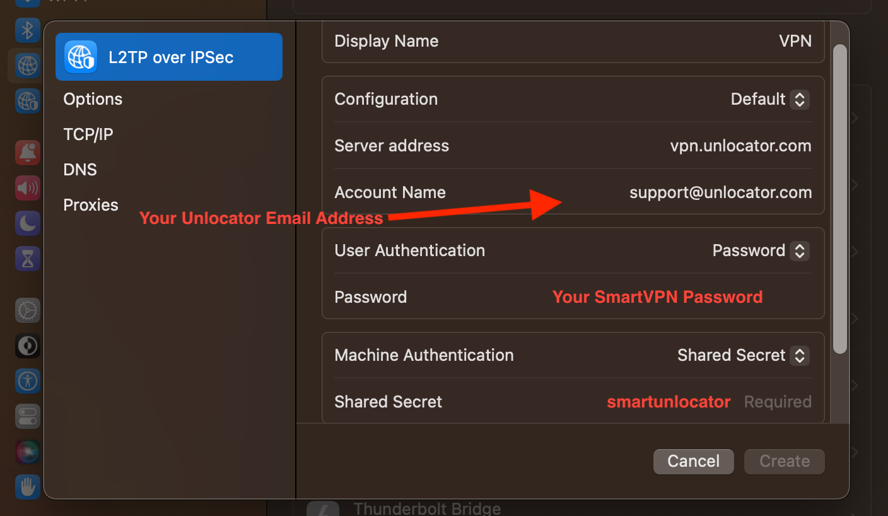Click the Create button
The image size is (888, 516).
pos(785,461)
